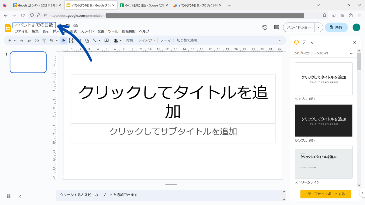Open the grid view icon
Screen dimensions: 365x205
pyautogui.click(x=9, y=196)
